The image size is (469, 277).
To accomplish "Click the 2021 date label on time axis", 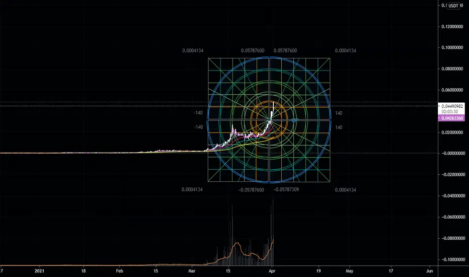I will pyautogui.click(x=39, y=271).
